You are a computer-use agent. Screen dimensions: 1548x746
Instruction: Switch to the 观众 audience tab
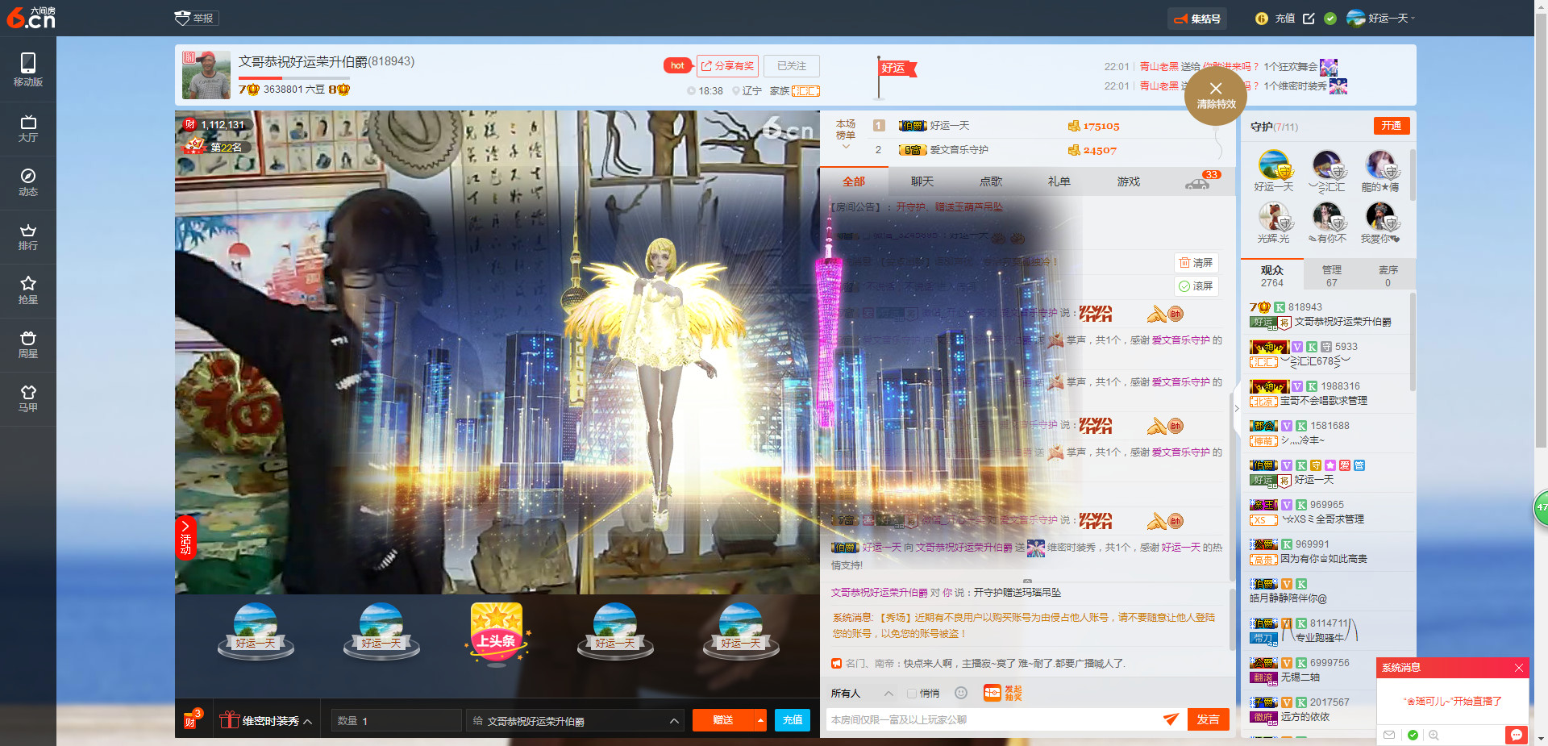coord(1272,275)
